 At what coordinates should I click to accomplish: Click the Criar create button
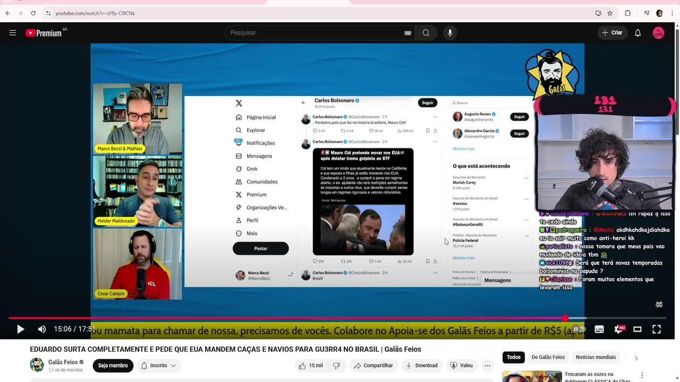(611, 33)
